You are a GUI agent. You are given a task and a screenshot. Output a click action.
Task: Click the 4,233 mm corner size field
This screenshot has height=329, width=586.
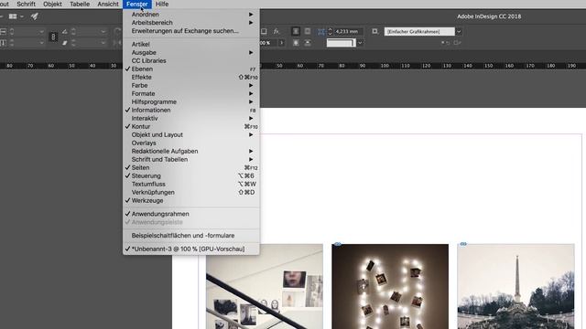coord(348,32)
